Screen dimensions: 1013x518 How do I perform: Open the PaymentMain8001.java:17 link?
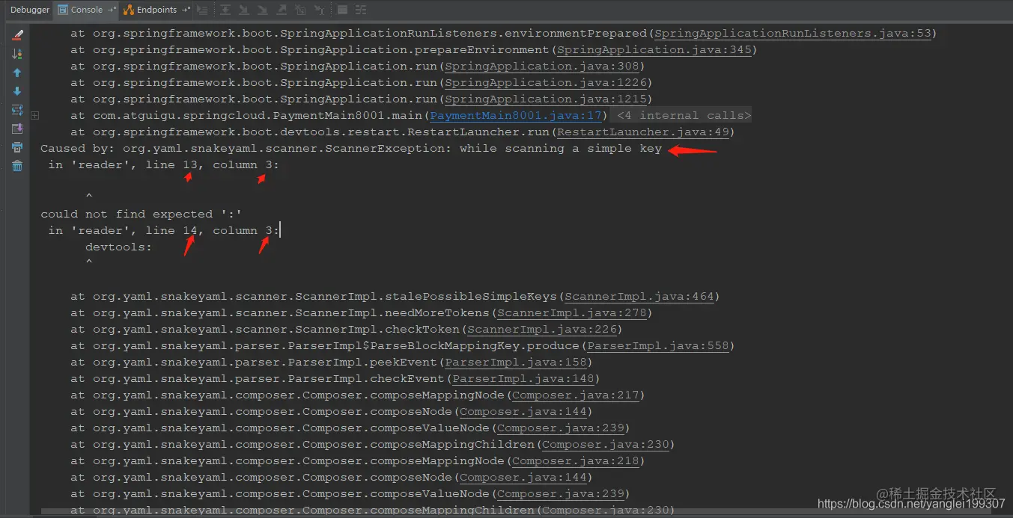(516, 116)
